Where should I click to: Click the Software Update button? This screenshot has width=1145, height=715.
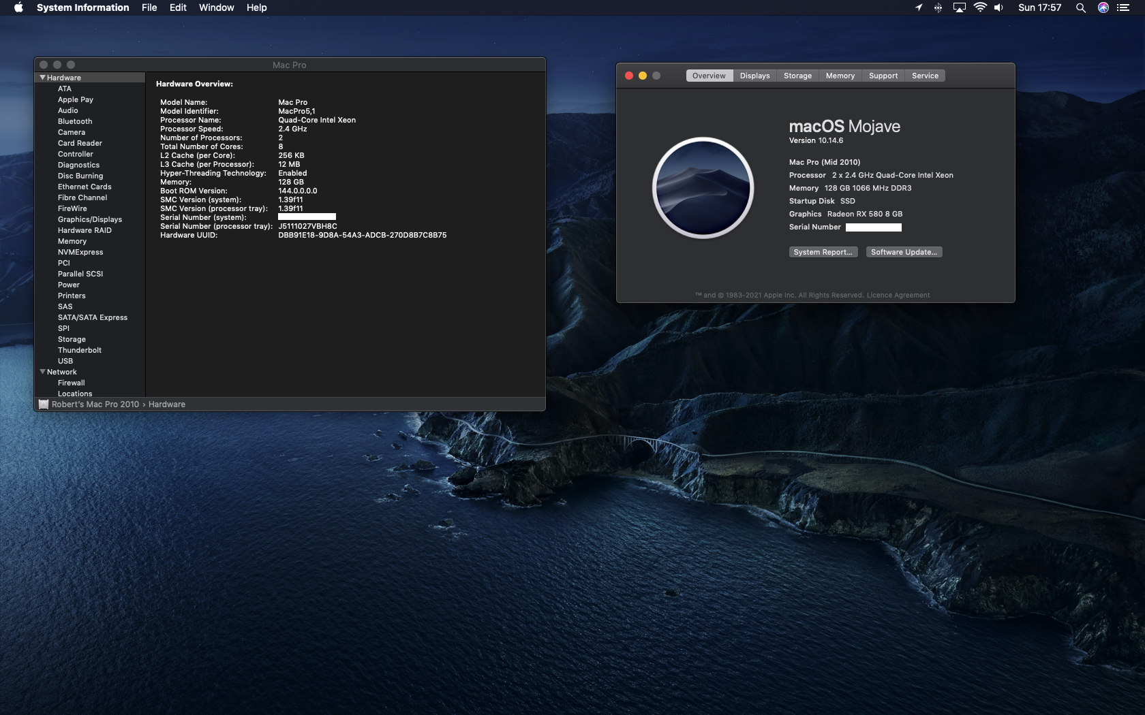click(904, 252)
